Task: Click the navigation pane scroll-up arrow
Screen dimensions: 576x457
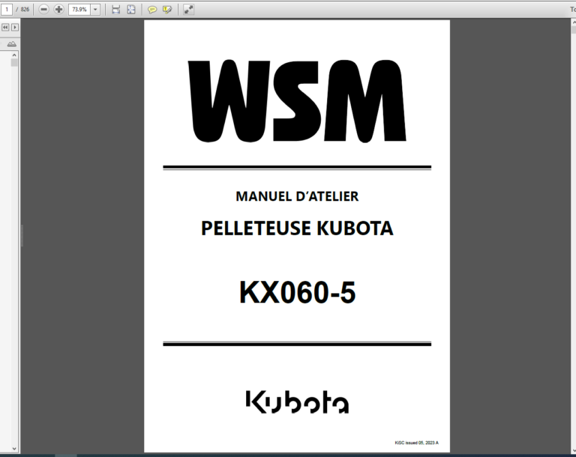Action: tap(14, 55)
